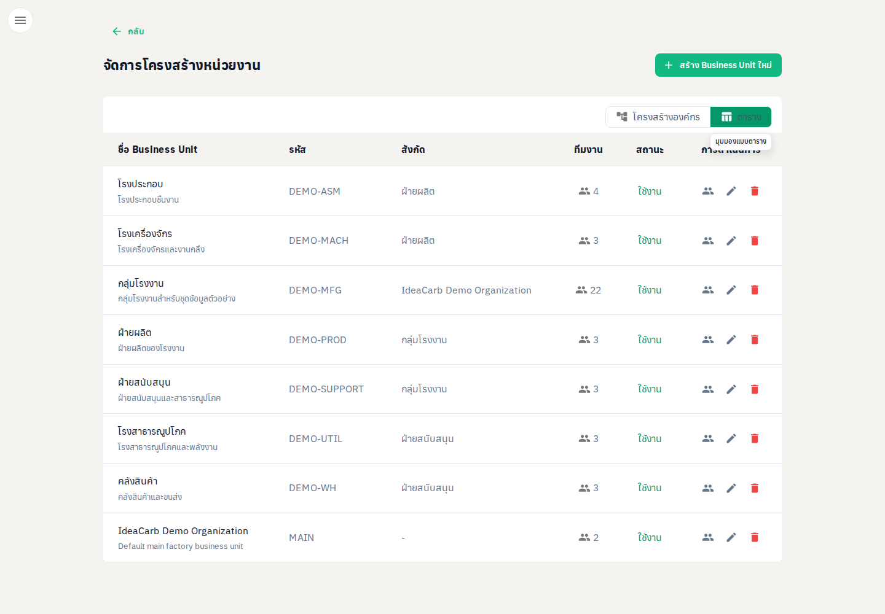885x614 pixels.
Task: Manage team for IdeaCarb Demo Organization
Action: pyautogui.click(x=708, y=537)
